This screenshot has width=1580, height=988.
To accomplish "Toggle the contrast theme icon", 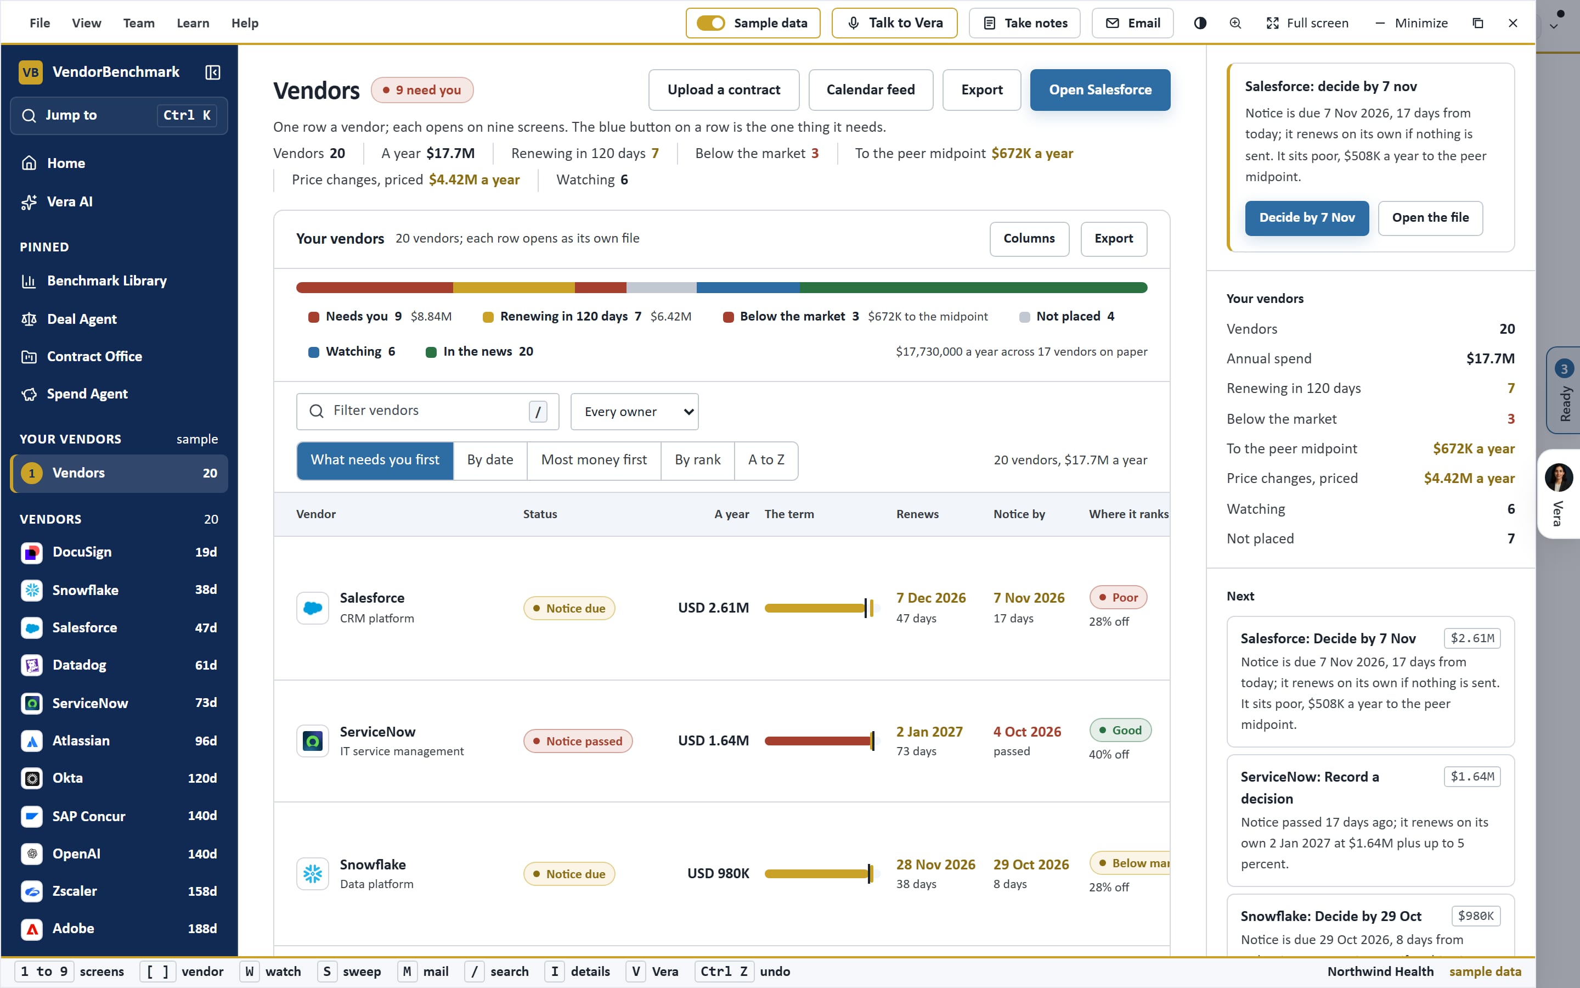I will coord(1200,23).
